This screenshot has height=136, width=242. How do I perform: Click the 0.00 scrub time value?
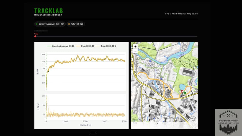(x=36, y=33)
